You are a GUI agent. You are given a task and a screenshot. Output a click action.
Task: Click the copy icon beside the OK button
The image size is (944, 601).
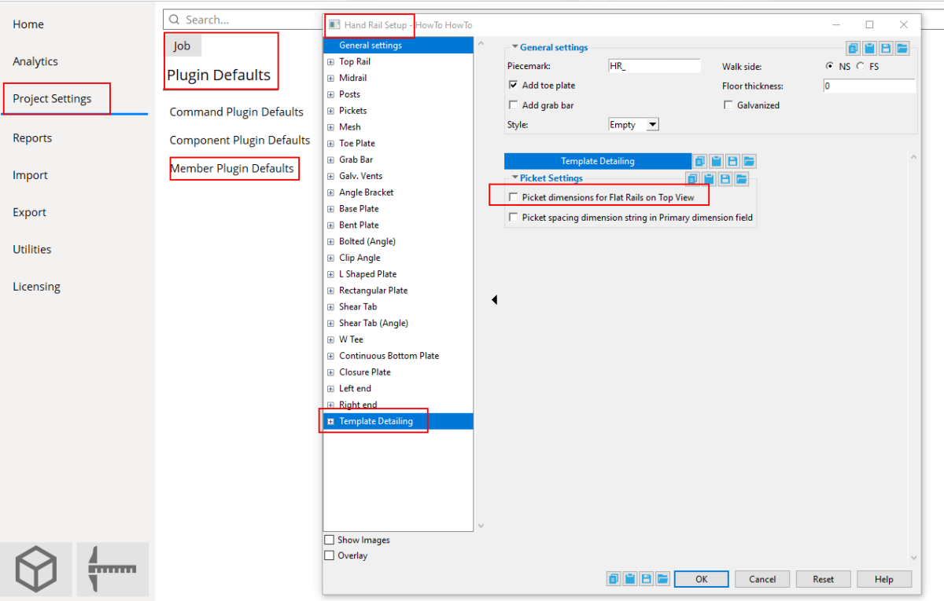coord(614,579)
